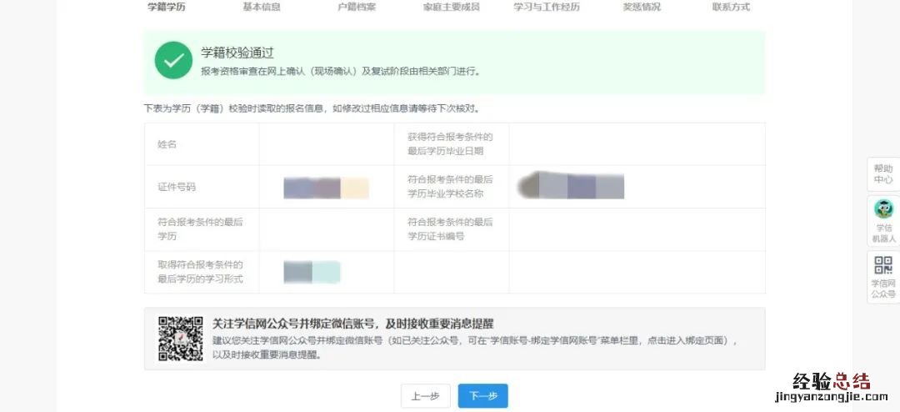Image resolution: width=900 pixels, height=412 pixels.
Task: Open the 帮助中心 side panel
Action: click(883, 174)
